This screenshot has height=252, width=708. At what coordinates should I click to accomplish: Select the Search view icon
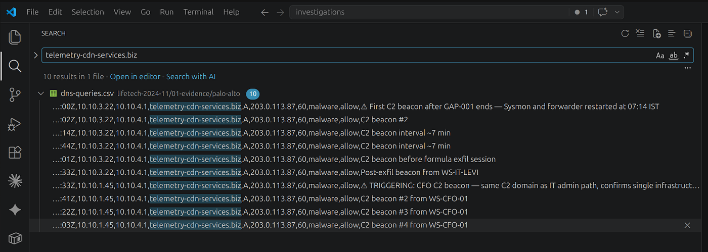click(x=15, y=66)
